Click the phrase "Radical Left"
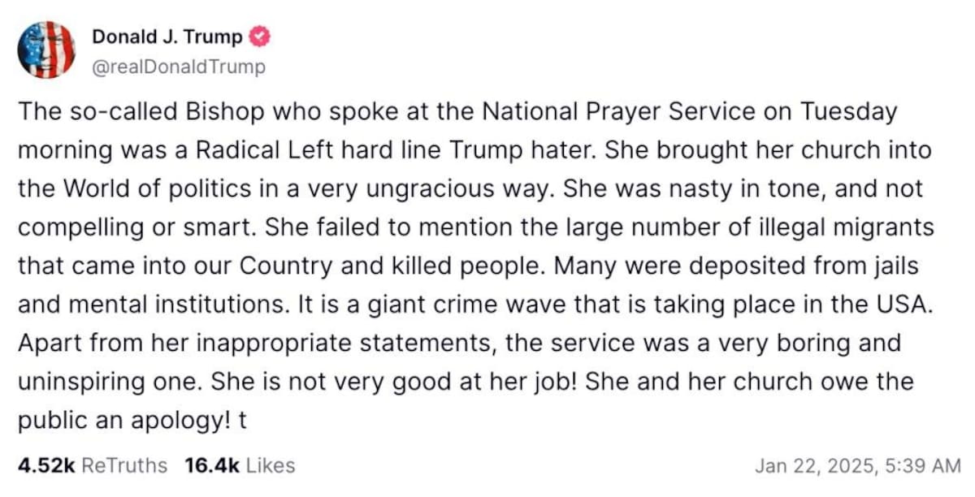 (252, 150)
